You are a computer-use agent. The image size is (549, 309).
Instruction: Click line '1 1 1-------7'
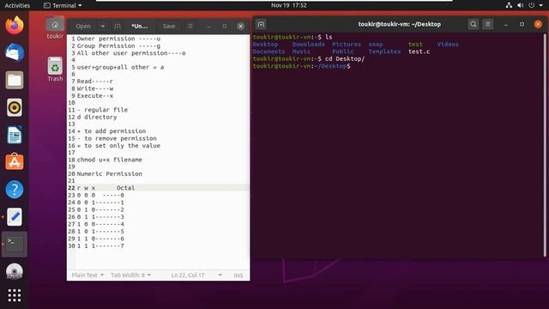[100, 246]
